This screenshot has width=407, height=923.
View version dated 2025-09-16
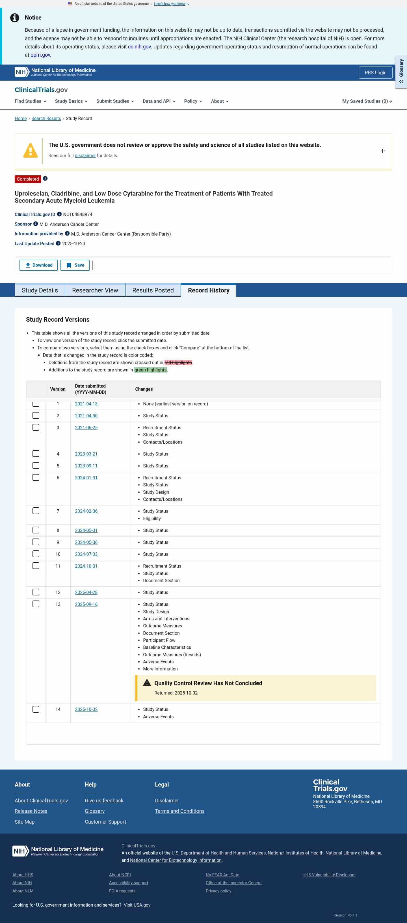pyautogui.click(x=86, y=604)
